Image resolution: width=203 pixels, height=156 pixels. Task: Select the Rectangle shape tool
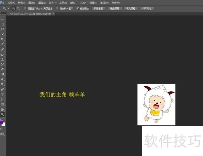(2, 104)
